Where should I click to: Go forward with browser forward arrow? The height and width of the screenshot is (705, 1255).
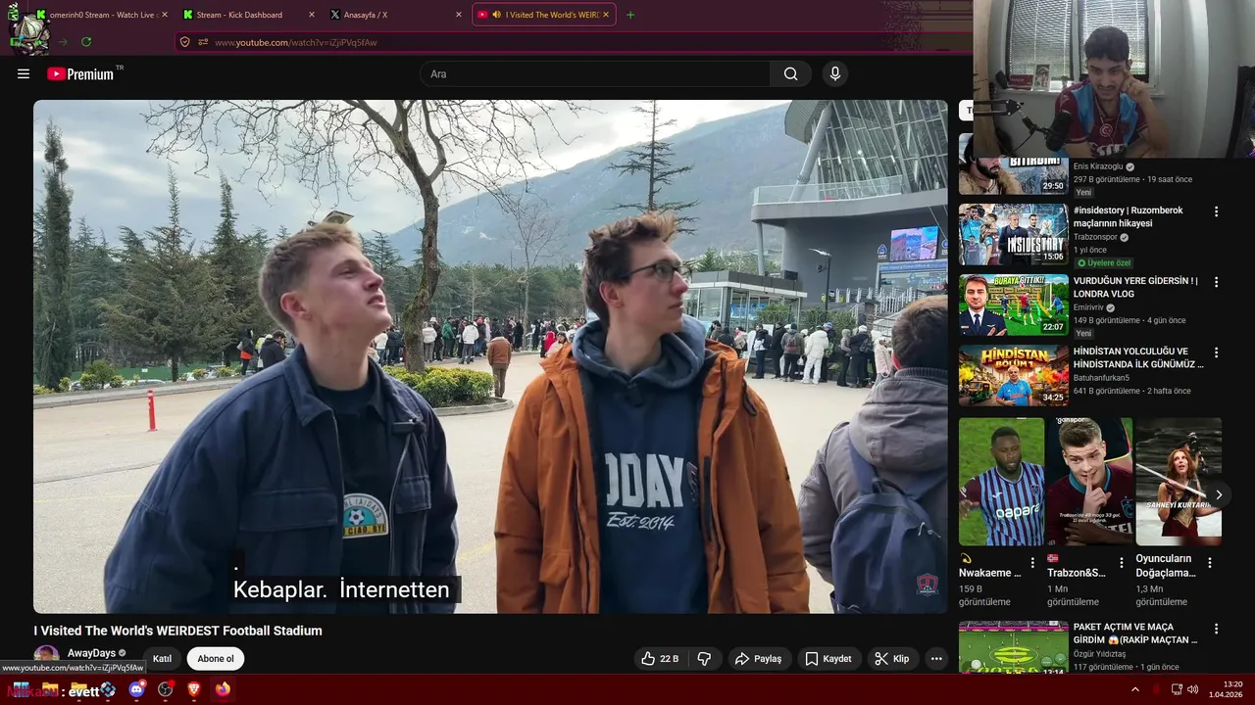pos(63,42)
